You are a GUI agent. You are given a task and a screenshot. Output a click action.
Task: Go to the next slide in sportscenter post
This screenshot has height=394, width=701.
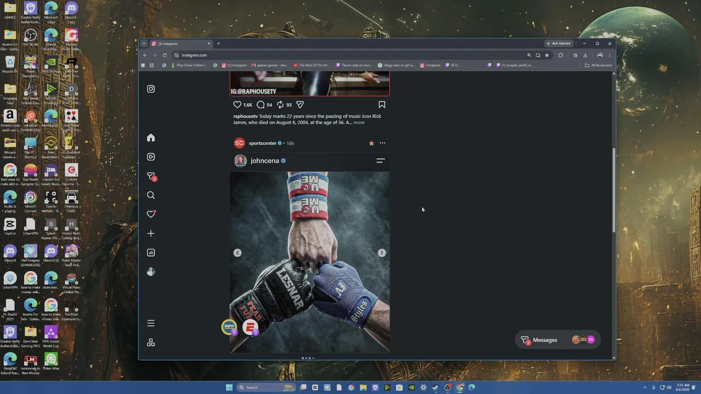382,253
